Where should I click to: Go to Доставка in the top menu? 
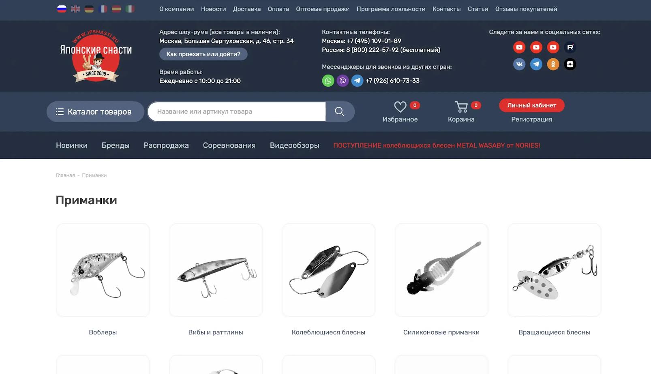click(247, 9)
